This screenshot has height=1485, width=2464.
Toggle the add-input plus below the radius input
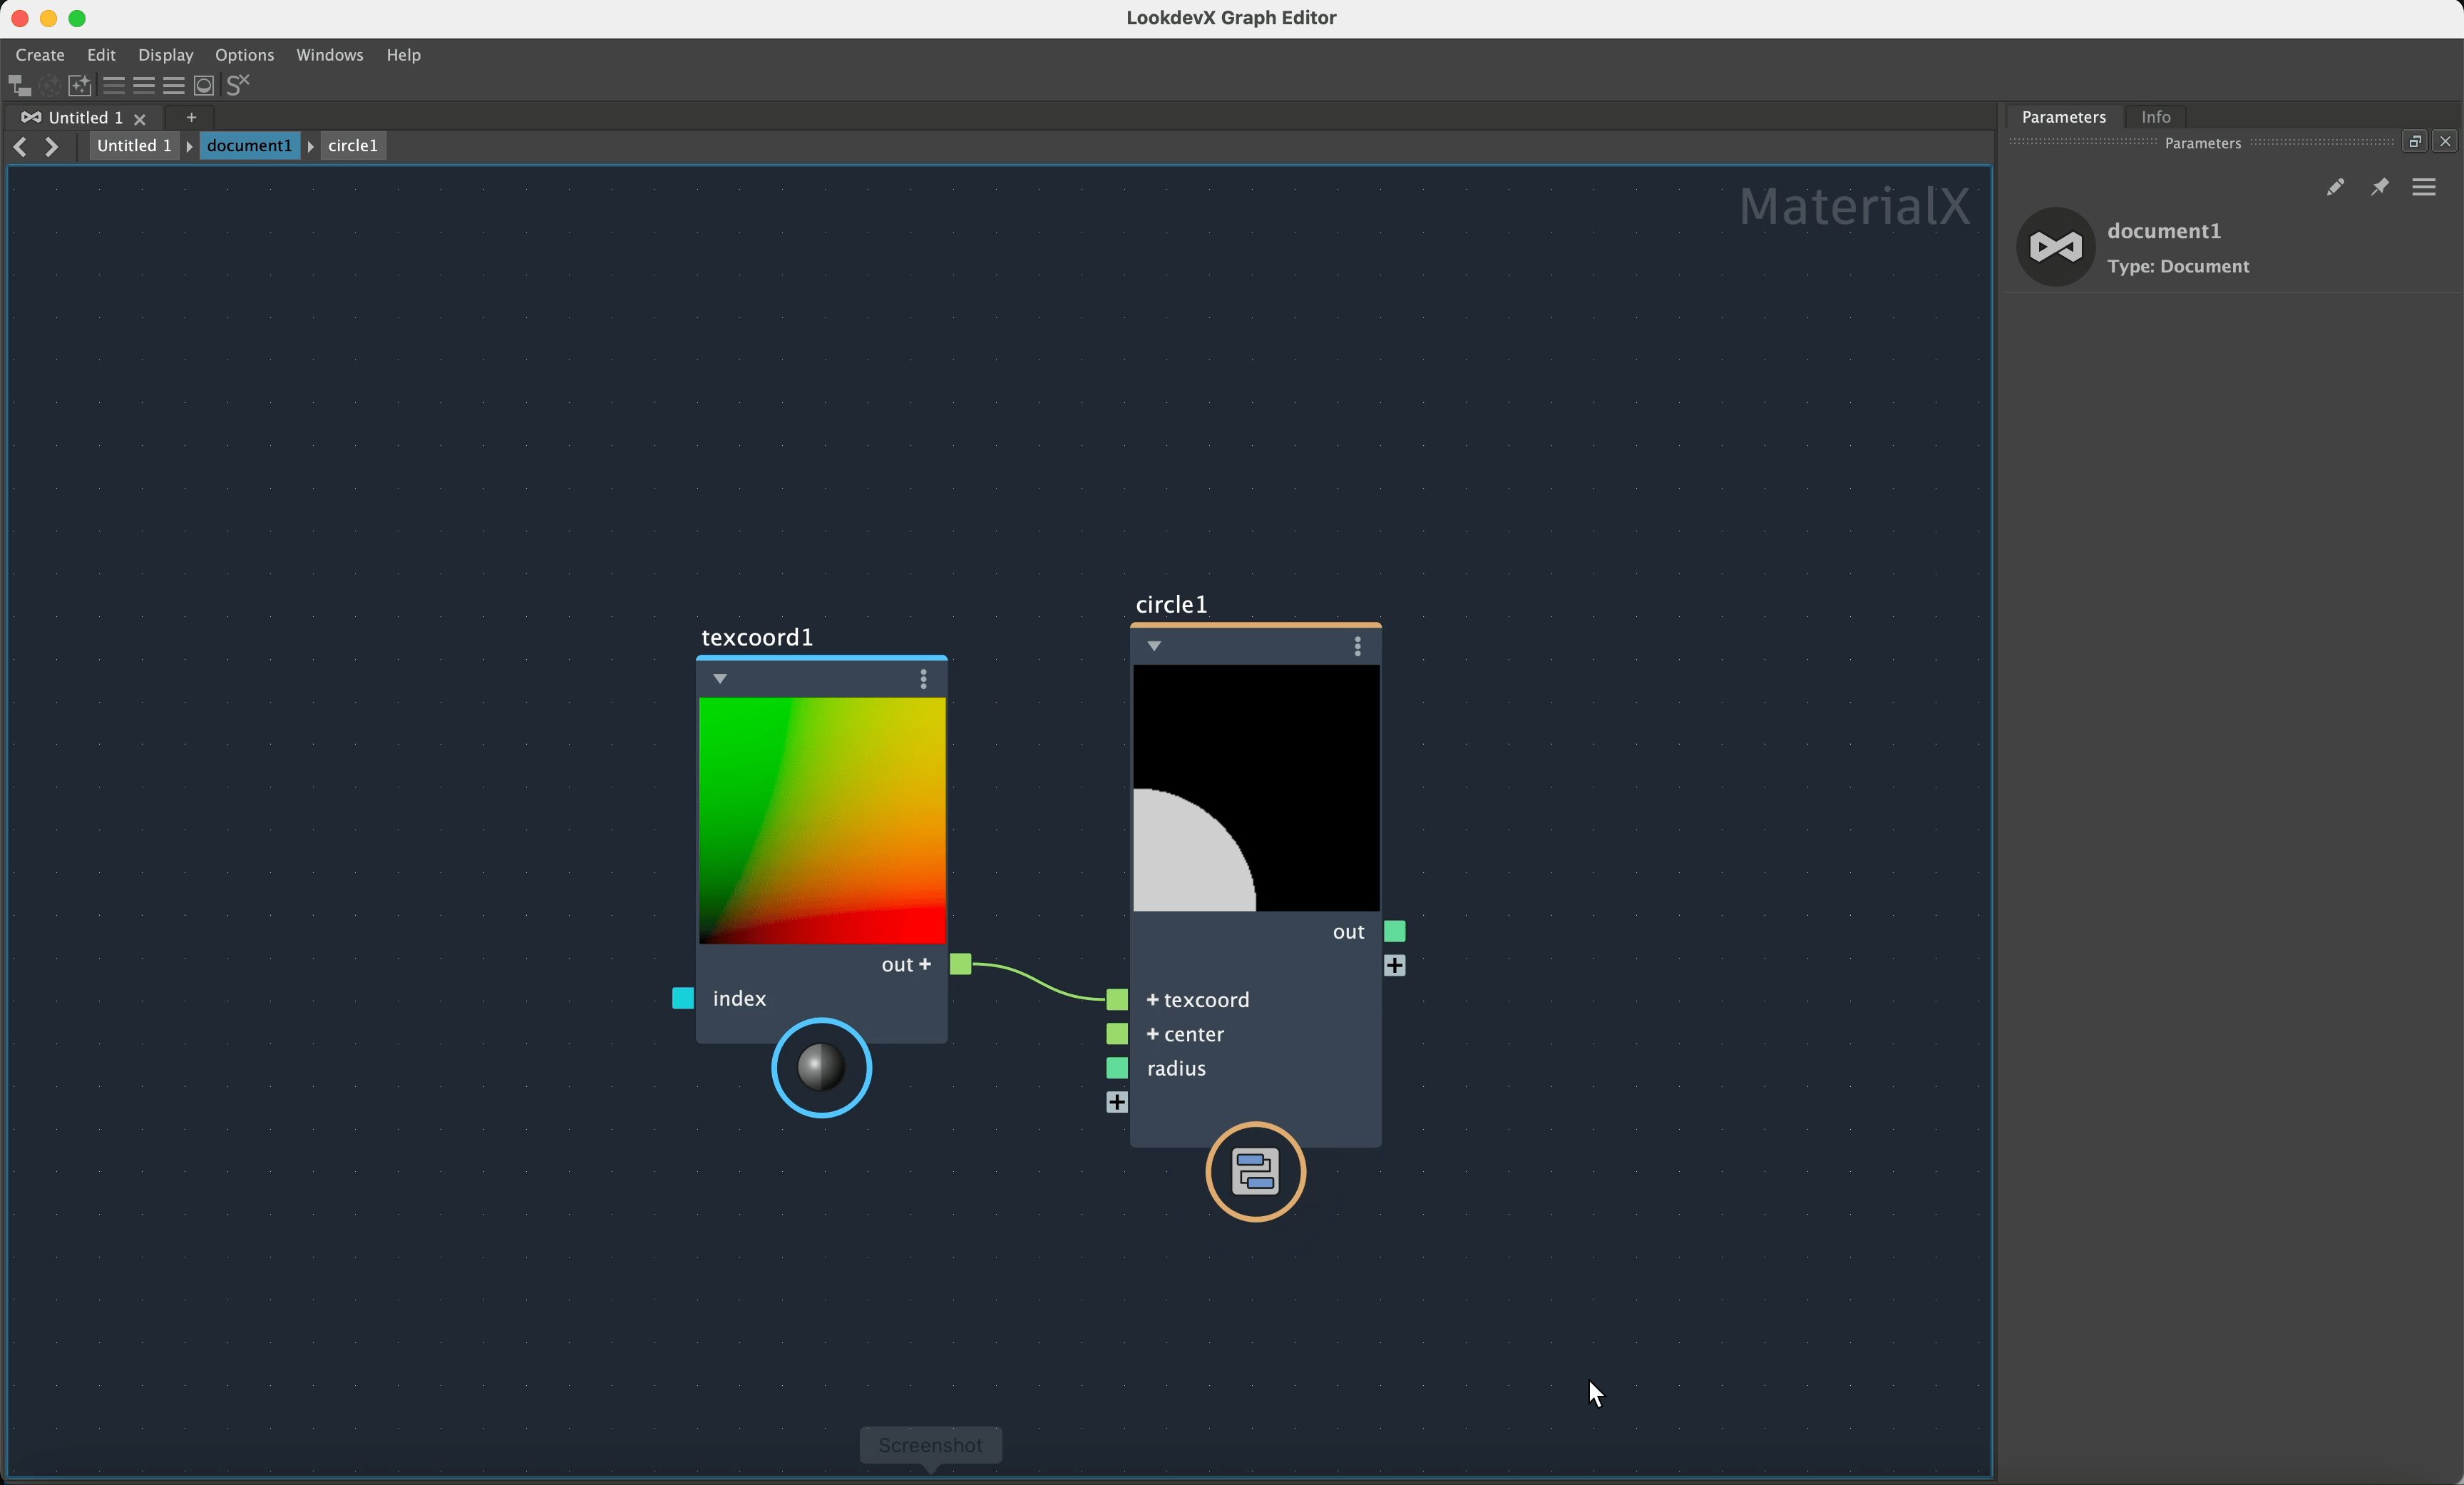click(1117, 1102)
